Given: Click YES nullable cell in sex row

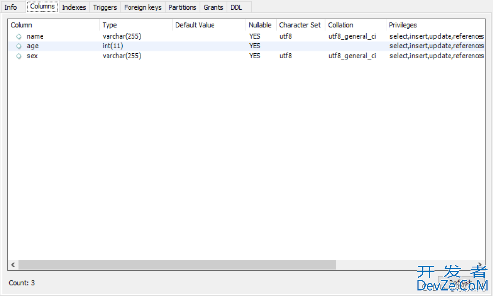Looking at the screenshot, I should (x=255, y=56).
